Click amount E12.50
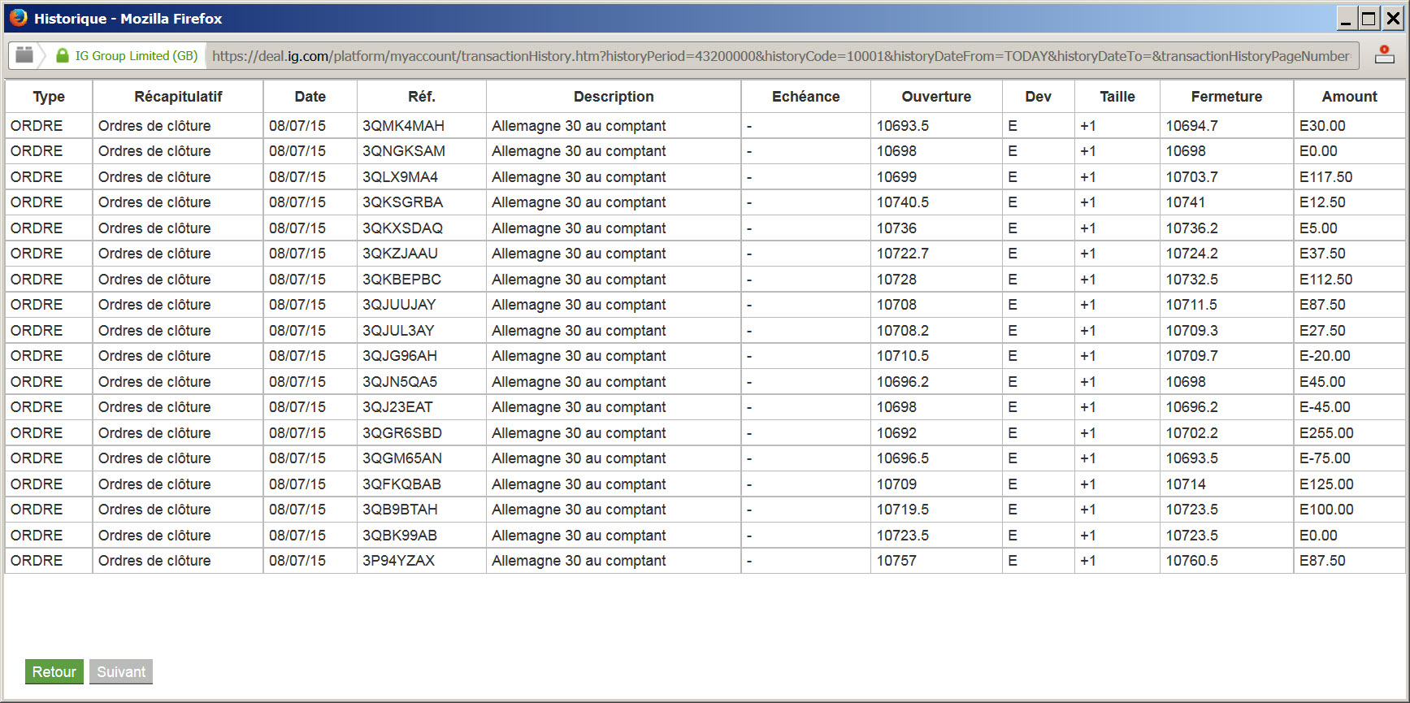 tap(1322, 202)
